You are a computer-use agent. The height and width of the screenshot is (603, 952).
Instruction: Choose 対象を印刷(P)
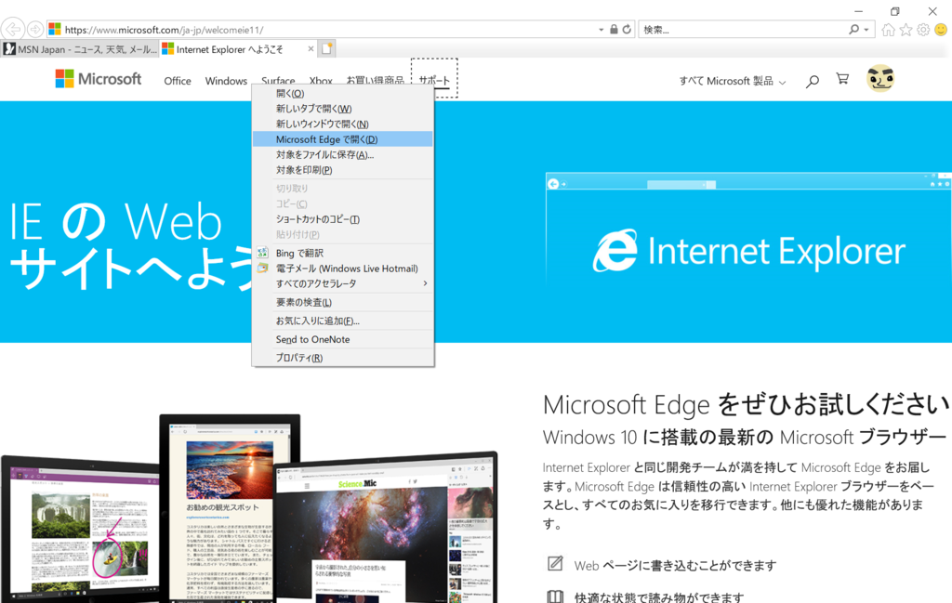click(x=343, y=170)
